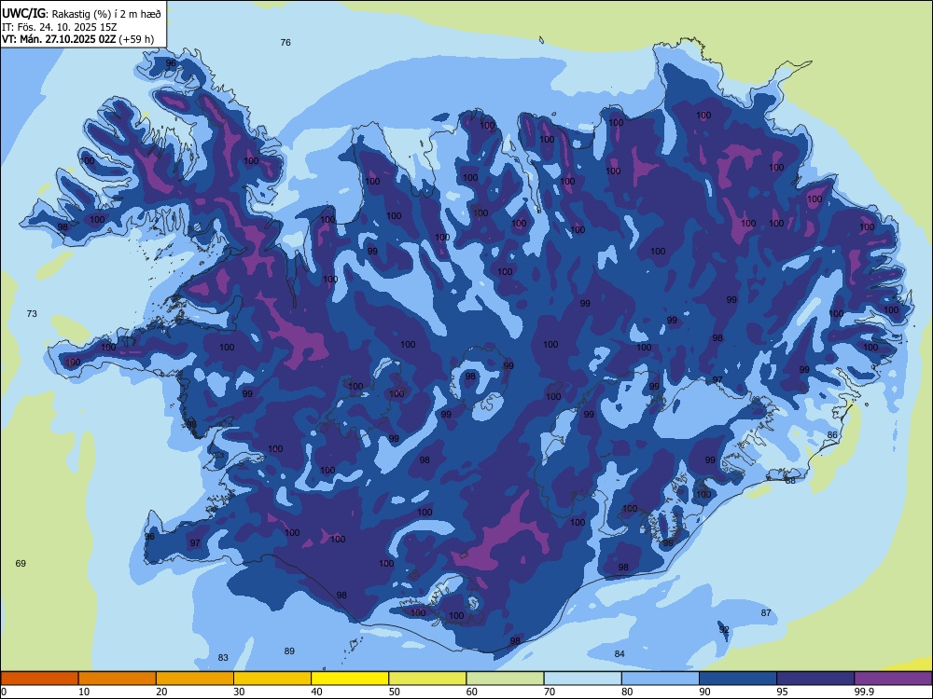This screenshot has width=933, height=699.
Task: Click the legend label '20'
Action: pyautogui.click(x=161, y=692)
